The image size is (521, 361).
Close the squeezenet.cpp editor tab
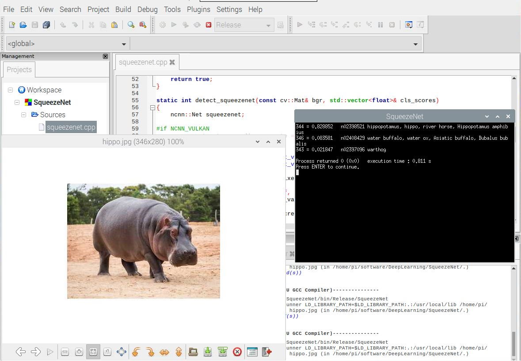coord(172,62)
